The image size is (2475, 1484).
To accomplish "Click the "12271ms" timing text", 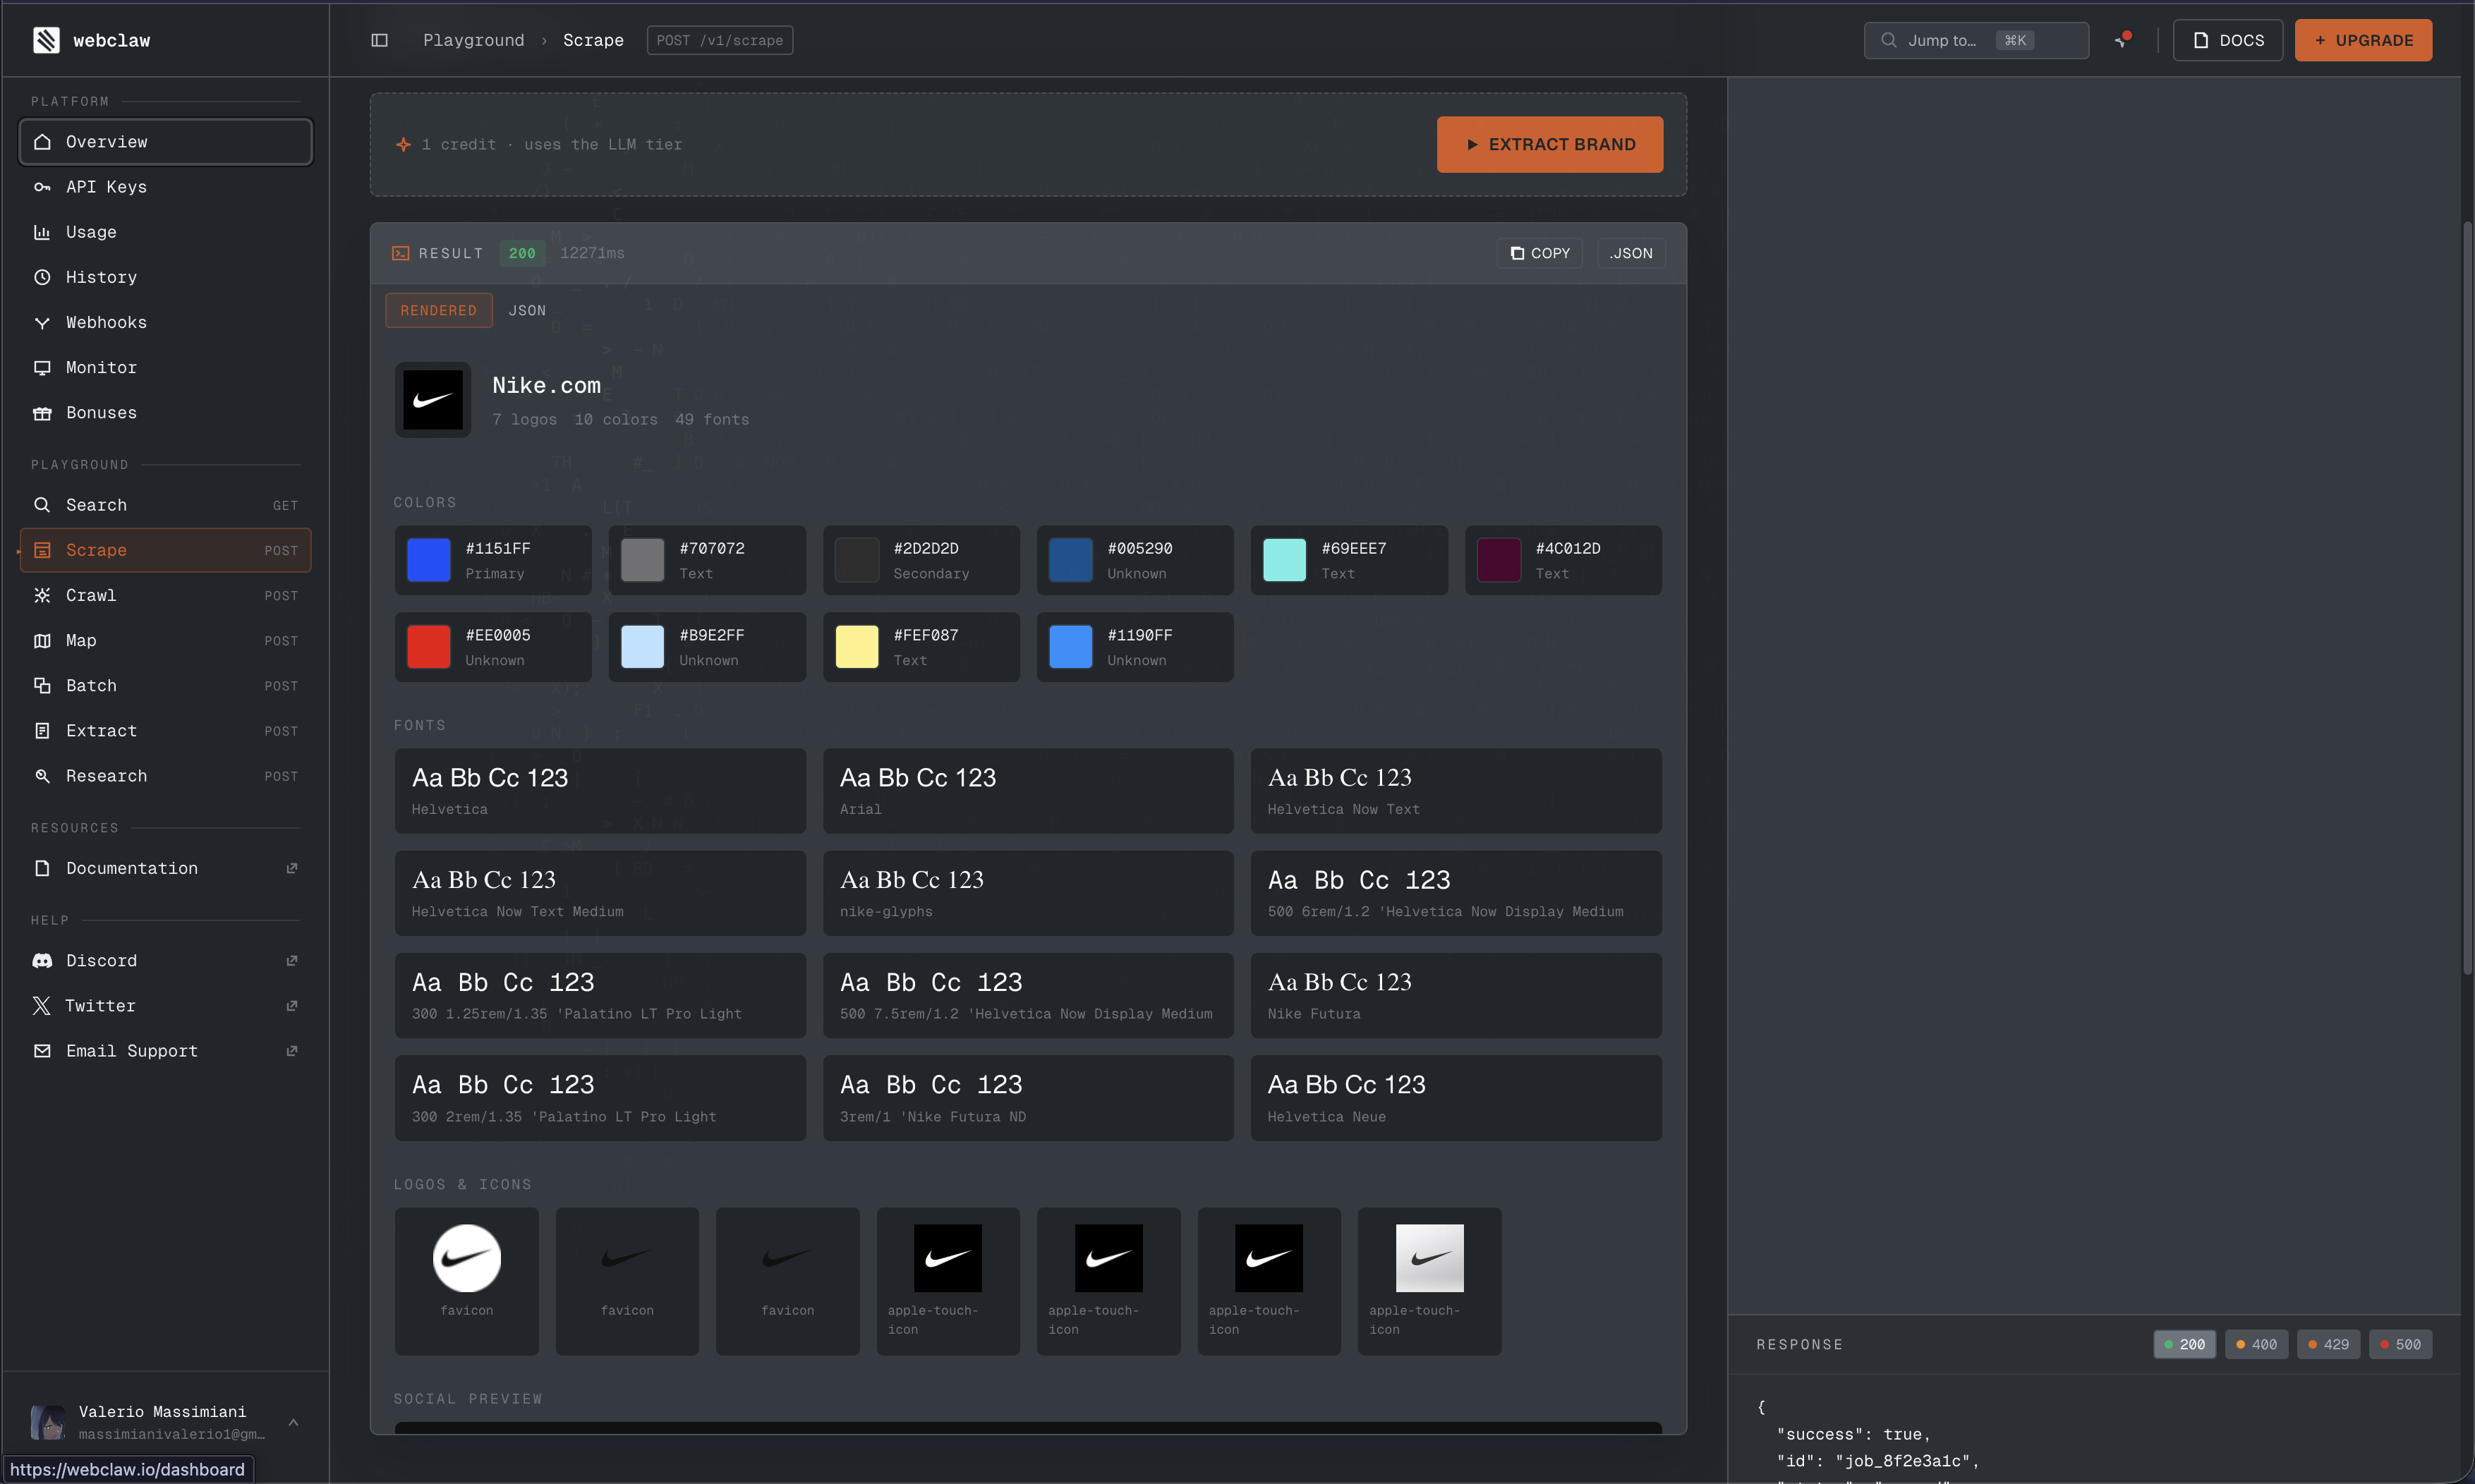I will 592,253.
